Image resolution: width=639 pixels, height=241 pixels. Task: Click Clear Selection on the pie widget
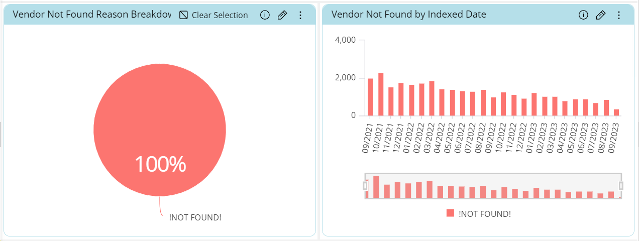click(x=214, y=15)
